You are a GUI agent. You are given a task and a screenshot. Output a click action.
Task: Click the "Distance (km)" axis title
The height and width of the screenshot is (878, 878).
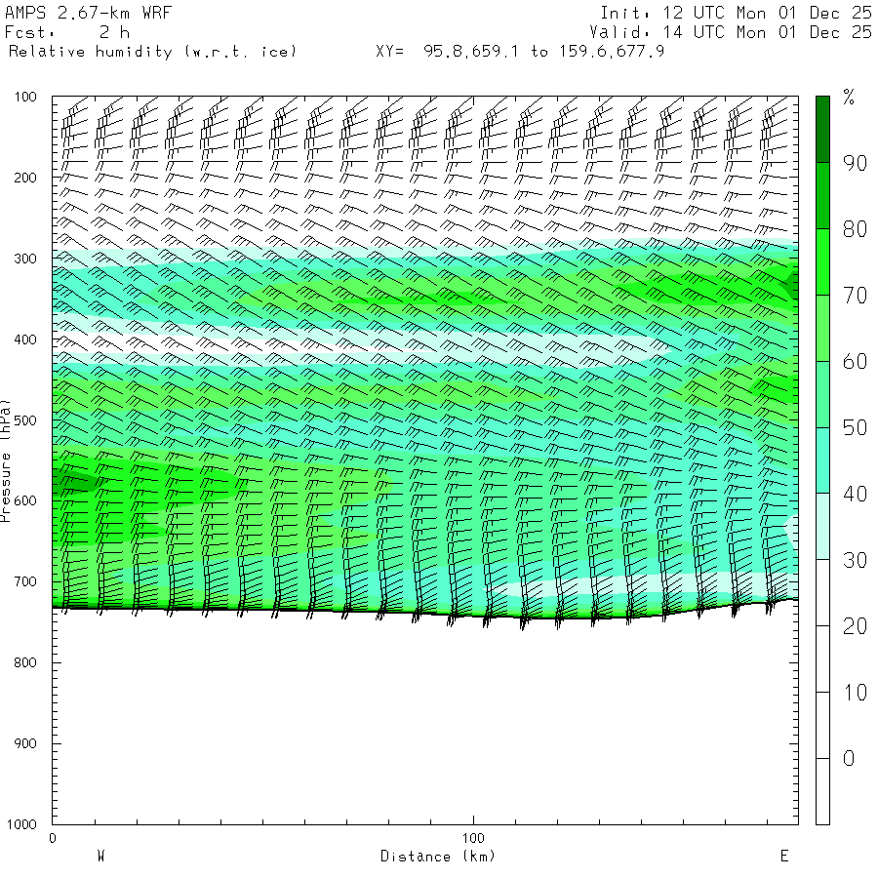pos(438,857)
